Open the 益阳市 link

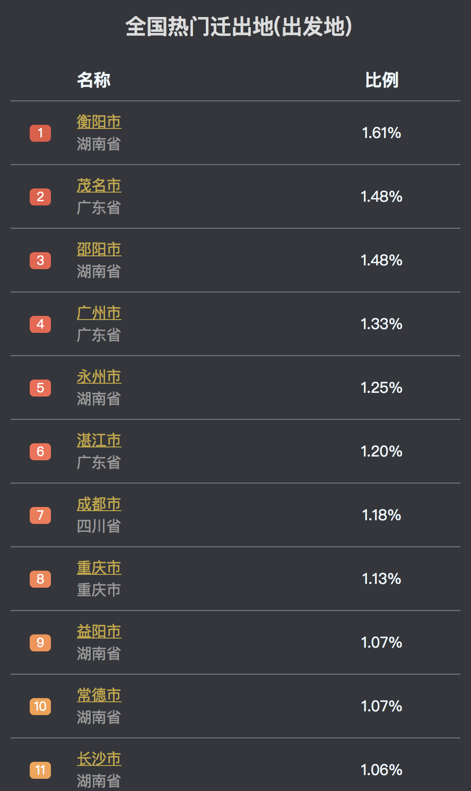click(x=99, y=632)
